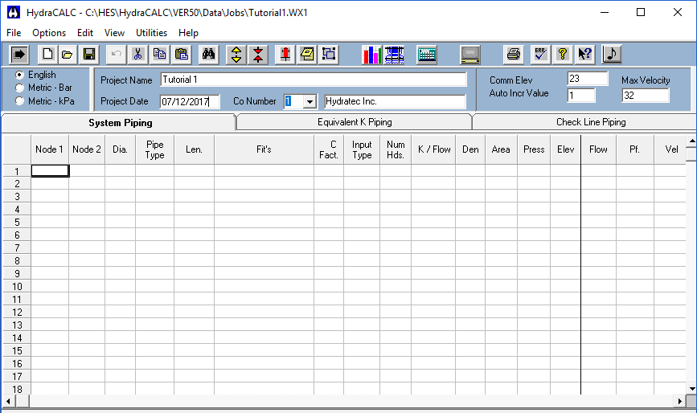Image resolution: width=697 pixels, height=413 pixels.
Task: Open the Utilities menu
Action: tap(152, 33)
